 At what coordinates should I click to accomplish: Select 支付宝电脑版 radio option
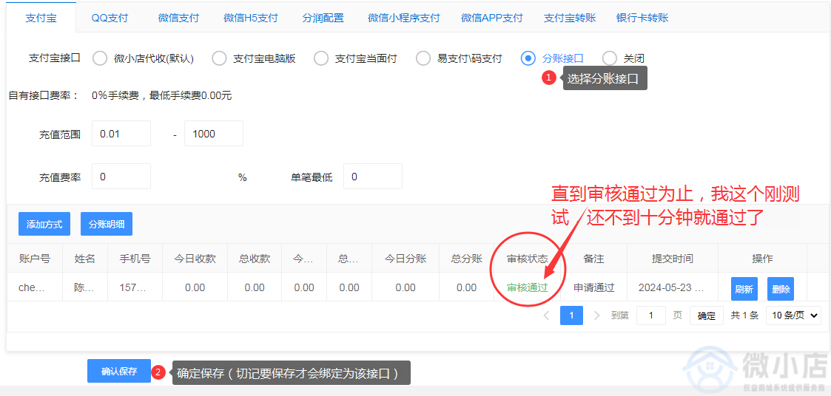click(219, 59)
